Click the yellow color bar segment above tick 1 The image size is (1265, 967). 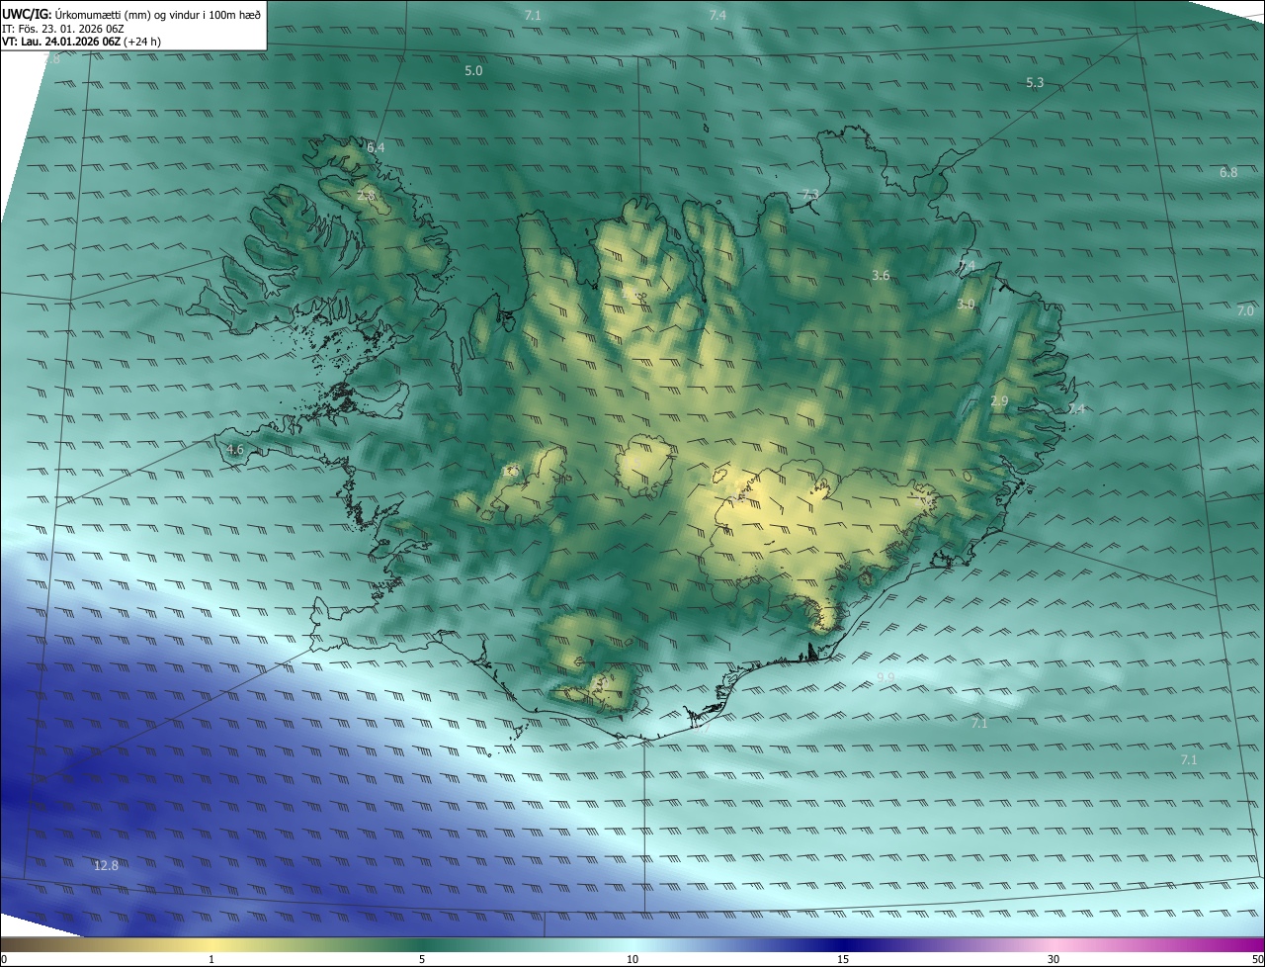[211, 944]
